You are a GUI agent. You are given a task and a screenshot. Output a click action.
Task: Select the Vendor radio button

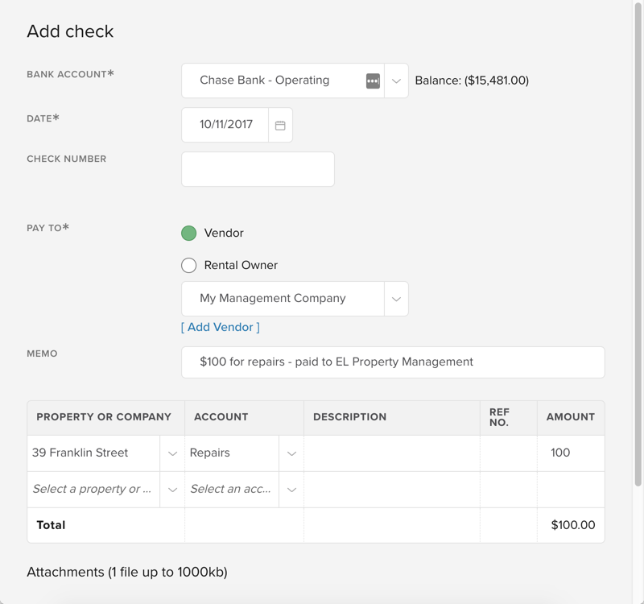pos(189,233)
